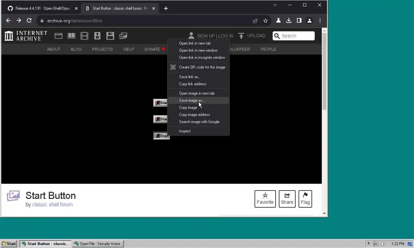Open the HELP navigation link
This screenshot has width=414, height=248.
[x=129, y=49]
